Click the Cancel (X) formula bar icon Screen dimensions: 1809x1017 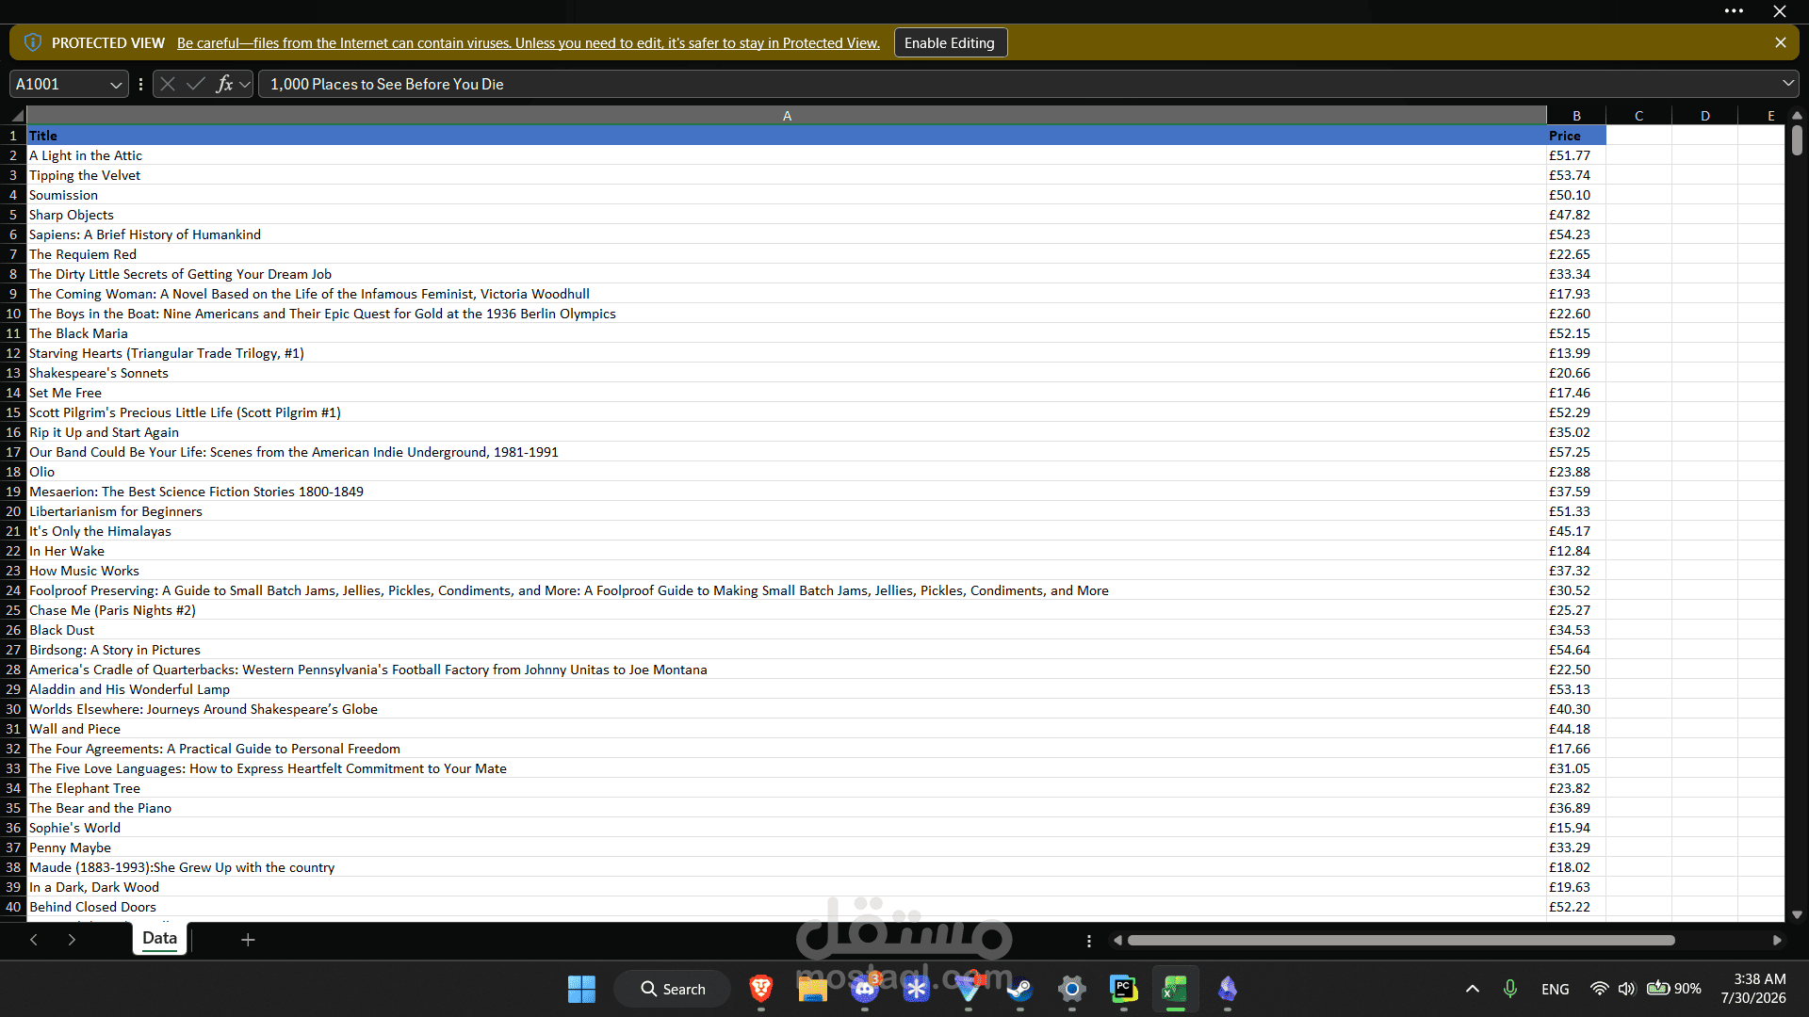(x=168, y=85)
